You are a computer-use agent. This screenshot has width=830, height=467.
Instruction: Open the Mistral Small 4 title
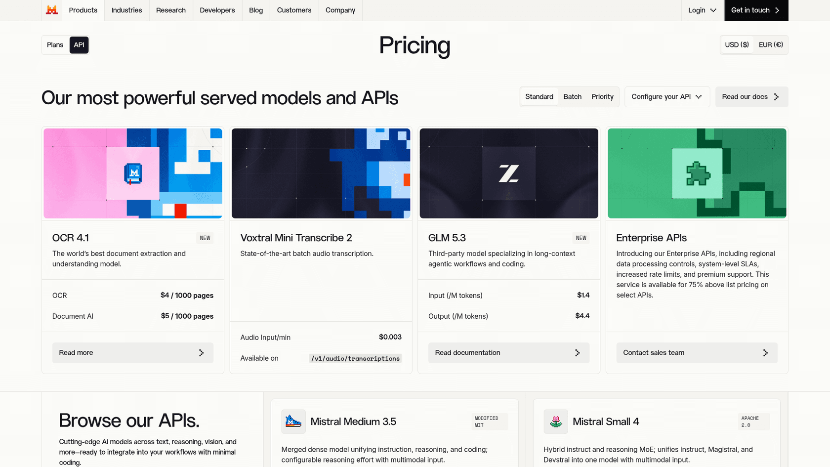point(606,422)
